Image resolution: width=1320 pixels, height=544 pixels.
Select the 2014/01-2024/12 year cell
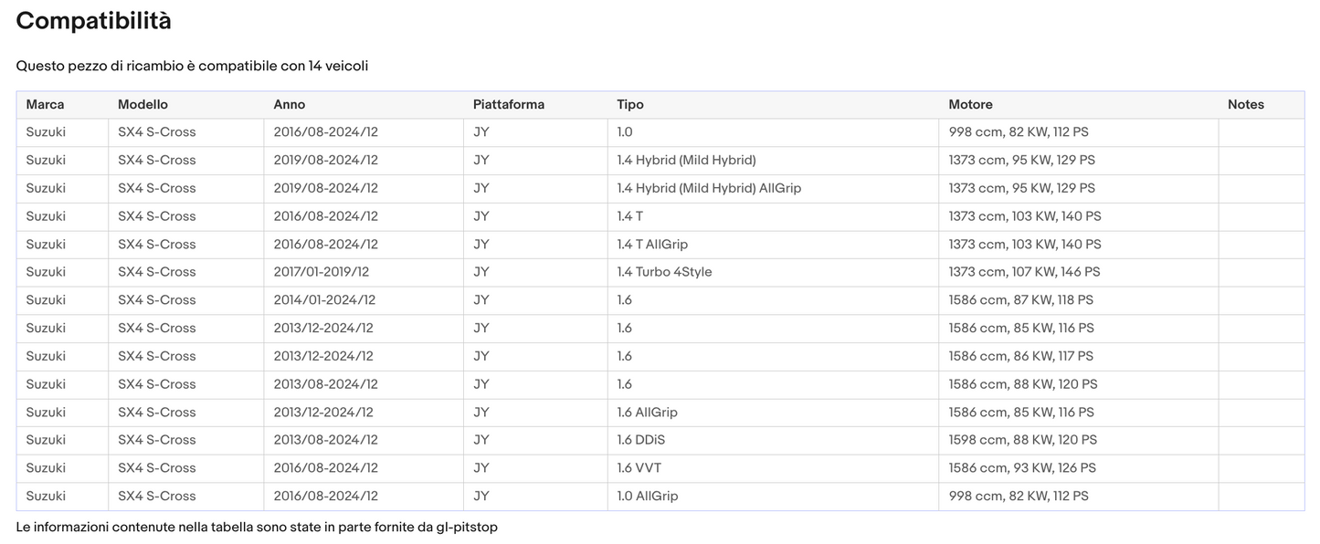(x=324, y=300)
